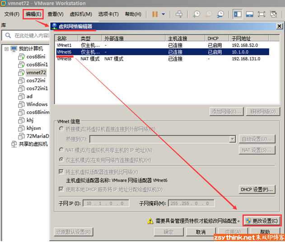
Task: Close the 虚拟网络编辑器 dialog
Action: pos(280,26)
